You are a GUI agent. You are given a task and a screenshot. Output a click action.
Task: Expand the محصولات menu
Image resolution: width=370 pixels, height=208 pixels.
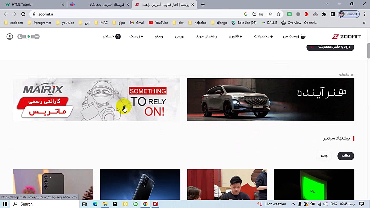click(263, 36)
